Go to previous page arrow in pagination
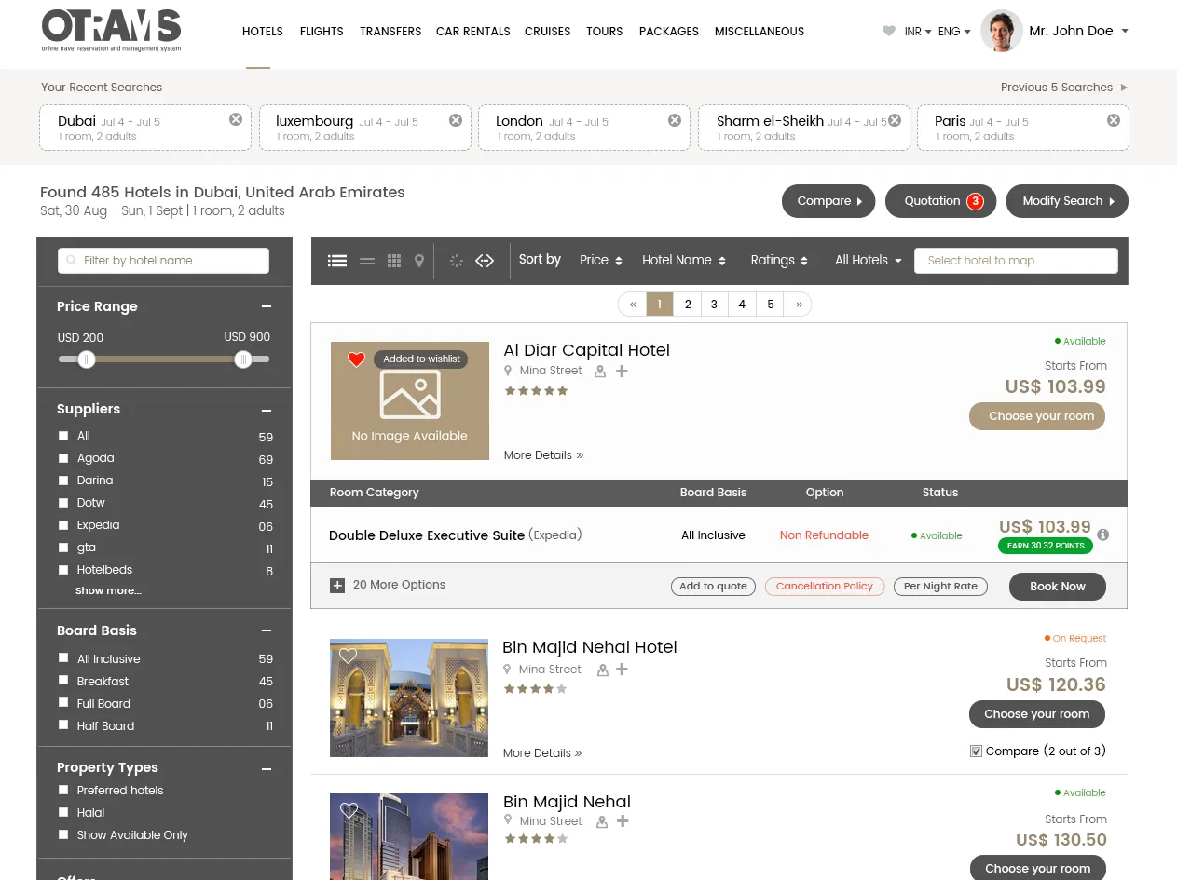The image size is (1177, 880). (x=633, y=304)
